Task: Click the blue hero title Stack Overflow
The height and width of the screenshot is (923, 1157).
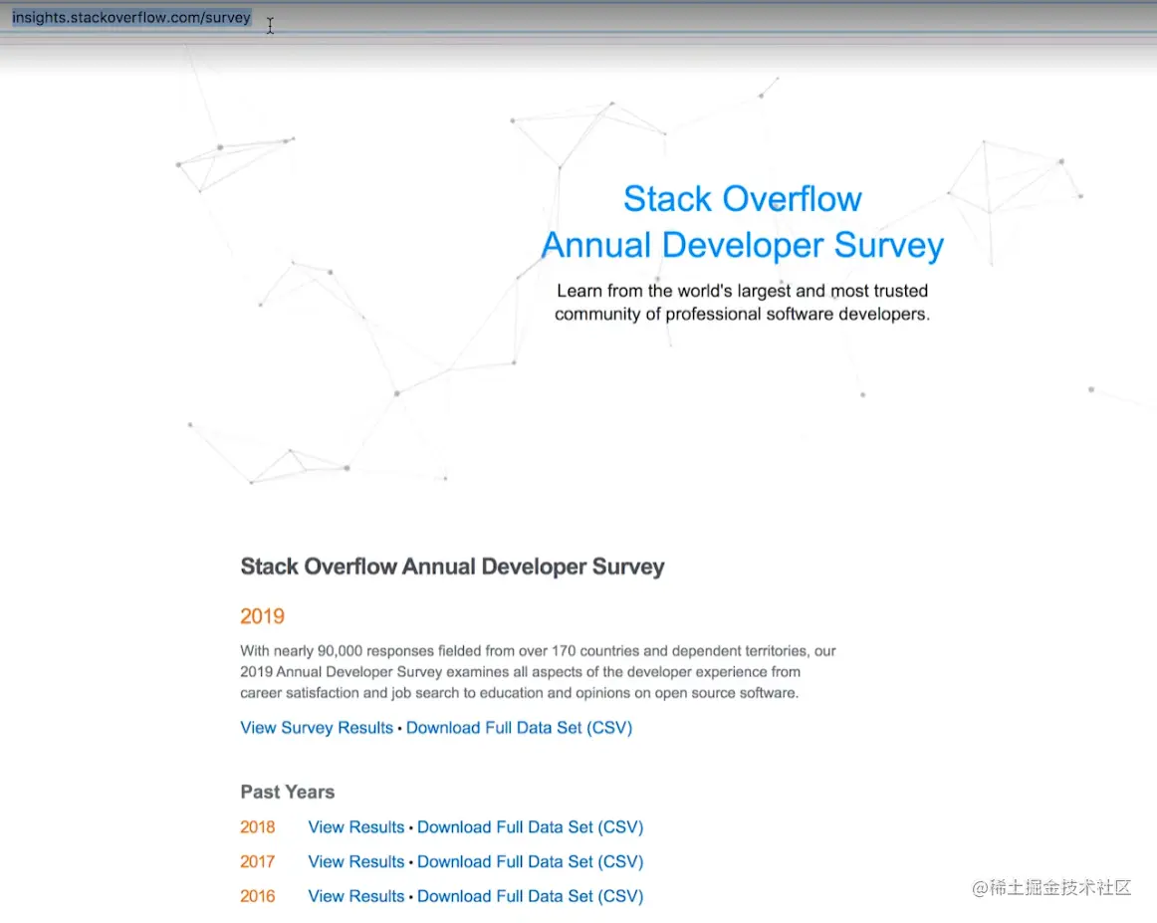Action: (x=743, y=198)
